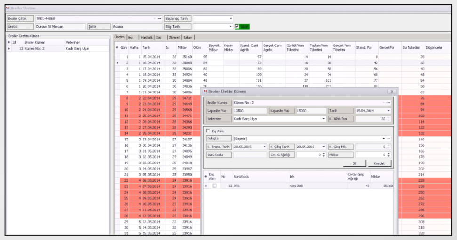Click the Irk column header in the dialog grid
This screenshot has height=240, width=457.
(x=318, y=177)
